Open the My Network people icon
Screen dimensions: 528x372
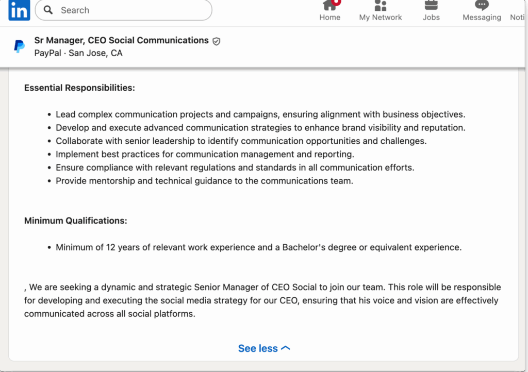[381, 5]
